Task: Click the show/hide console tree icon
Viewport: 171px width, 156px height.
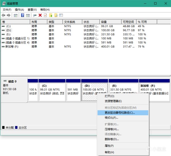Action: tap(16, 15)
